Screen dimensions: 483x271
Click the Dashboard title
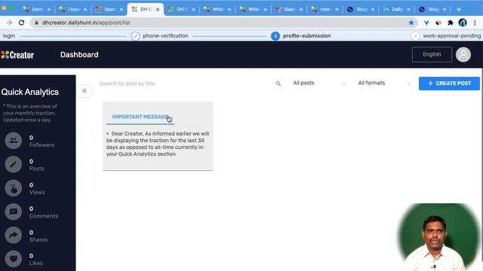pyautogui.click(x=79, y=55)
